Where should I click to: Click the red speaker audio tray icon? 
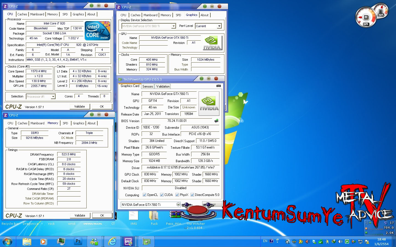(x=307, y=242)
